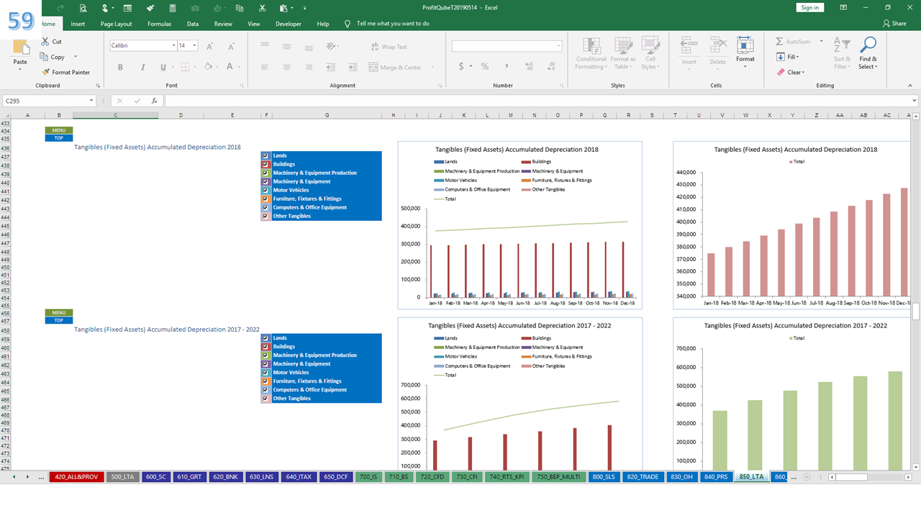Toggle Bold formatting

[120, 67]
